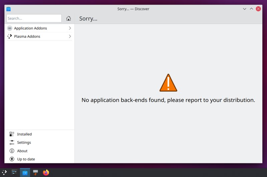Viewport: 267px width, 177px height.
Task: Open the Plasma Addons category
Action: click(x=39, y=36)
